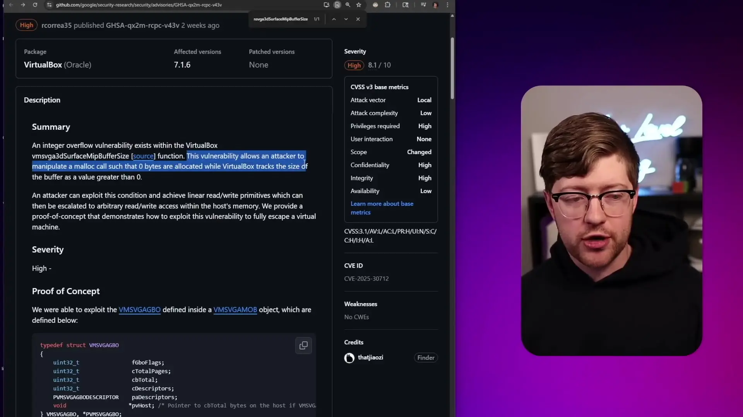Open the browser profile avatar

[435, 5]
